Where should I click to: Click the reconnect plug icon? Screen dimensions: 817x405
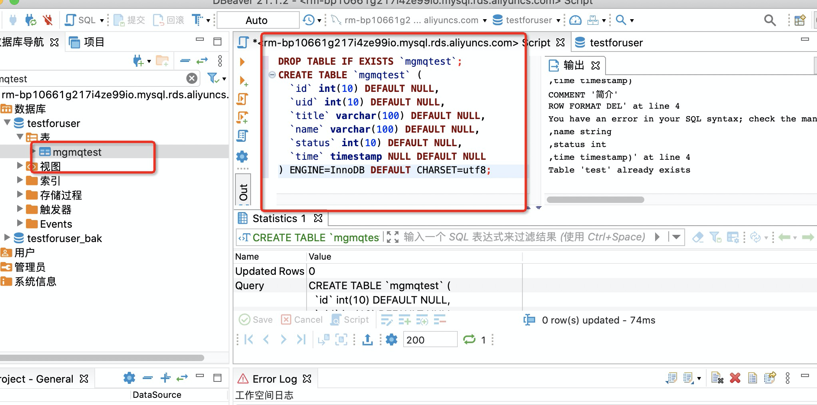31,20
